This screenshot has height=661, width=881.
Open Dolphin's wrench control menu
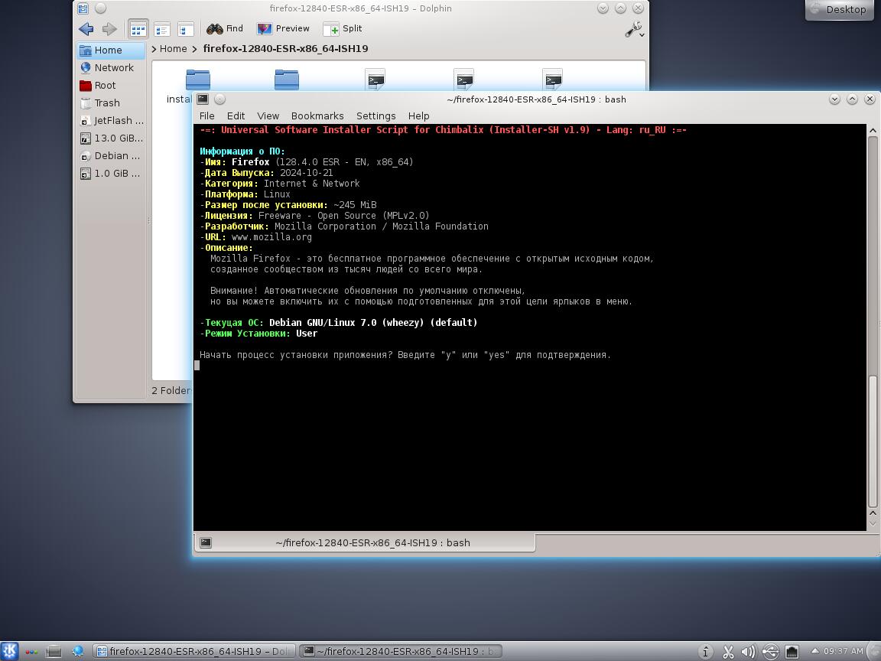[634, 30]
